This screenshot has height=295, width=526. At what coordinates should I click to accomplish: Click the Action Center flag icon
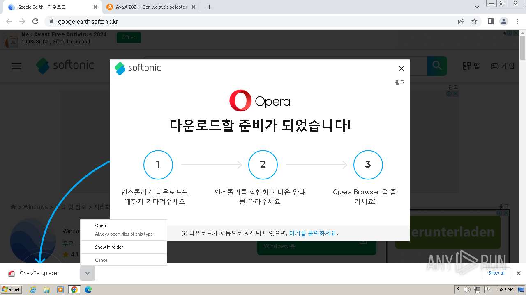point(487,290)
